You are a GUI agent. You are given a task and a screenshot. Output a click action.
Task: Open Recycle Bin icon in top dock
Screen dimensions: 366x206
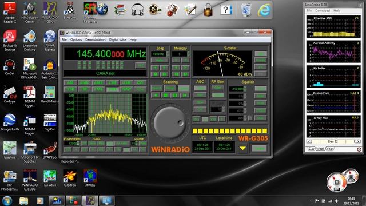pyautogui.click(x=246, y=10)
